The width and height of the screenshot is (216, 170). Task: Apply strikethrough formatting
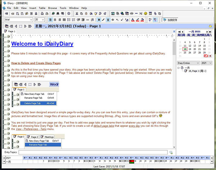[113, 20]
